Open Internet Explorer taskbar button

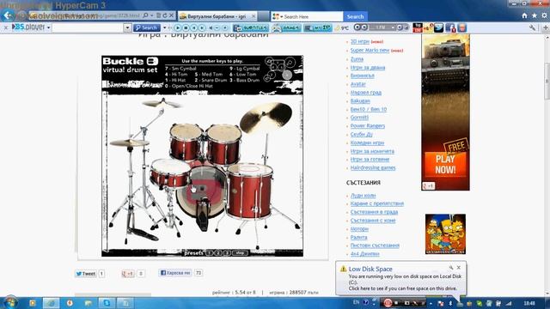tap(51, 303)
